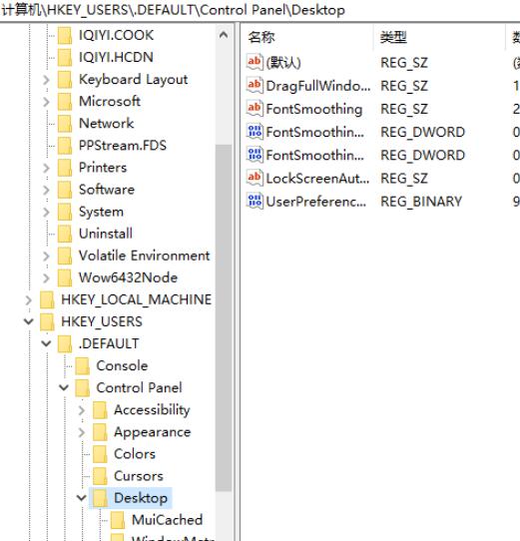Collapse the Control Panel key
This screenshot has width=520, height=541.
coord(64,388)
